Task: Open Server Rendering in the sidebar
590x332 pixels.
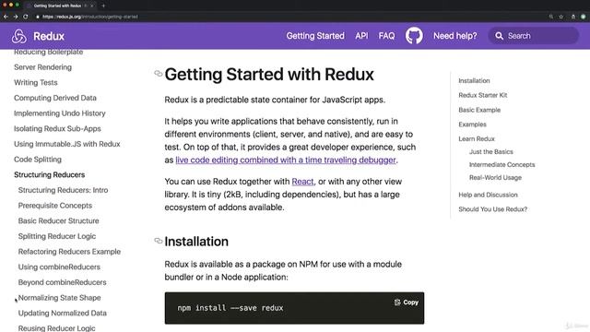Action: coord(42,67)
